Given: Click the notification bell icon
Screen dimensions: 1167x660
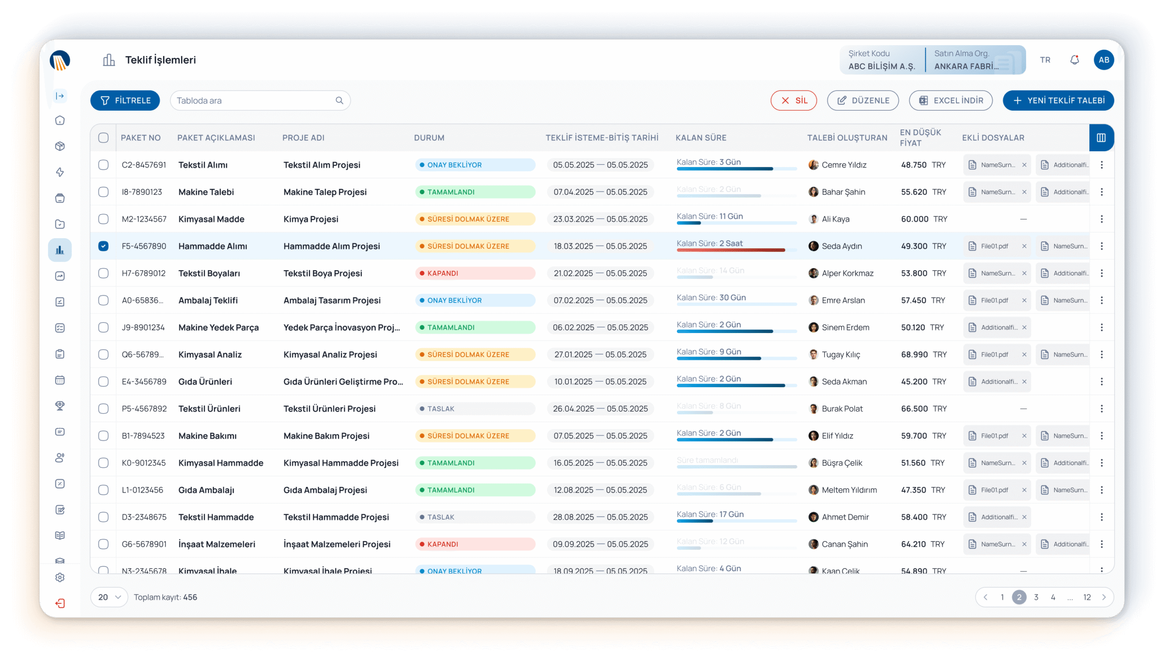Looking at the screenshot, I should coord(1074,60).
